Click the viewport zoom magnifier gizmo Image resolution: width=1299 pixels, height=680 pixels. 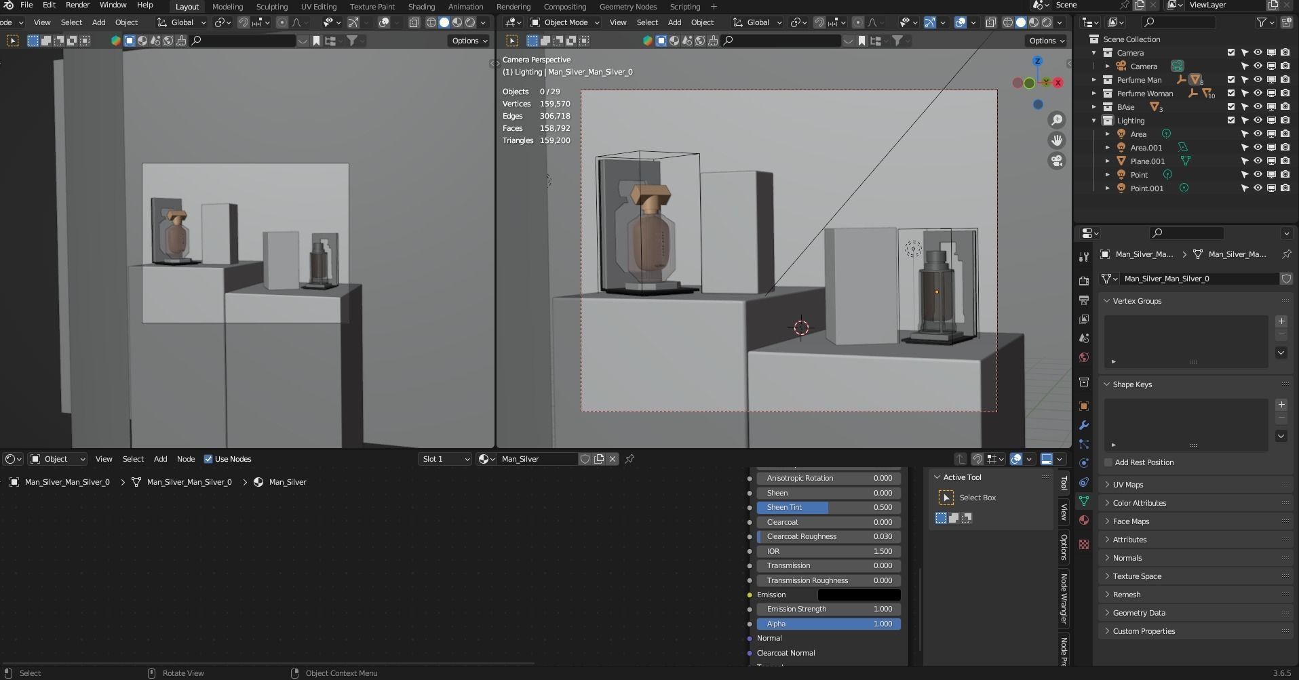[x=1057, y=120]
